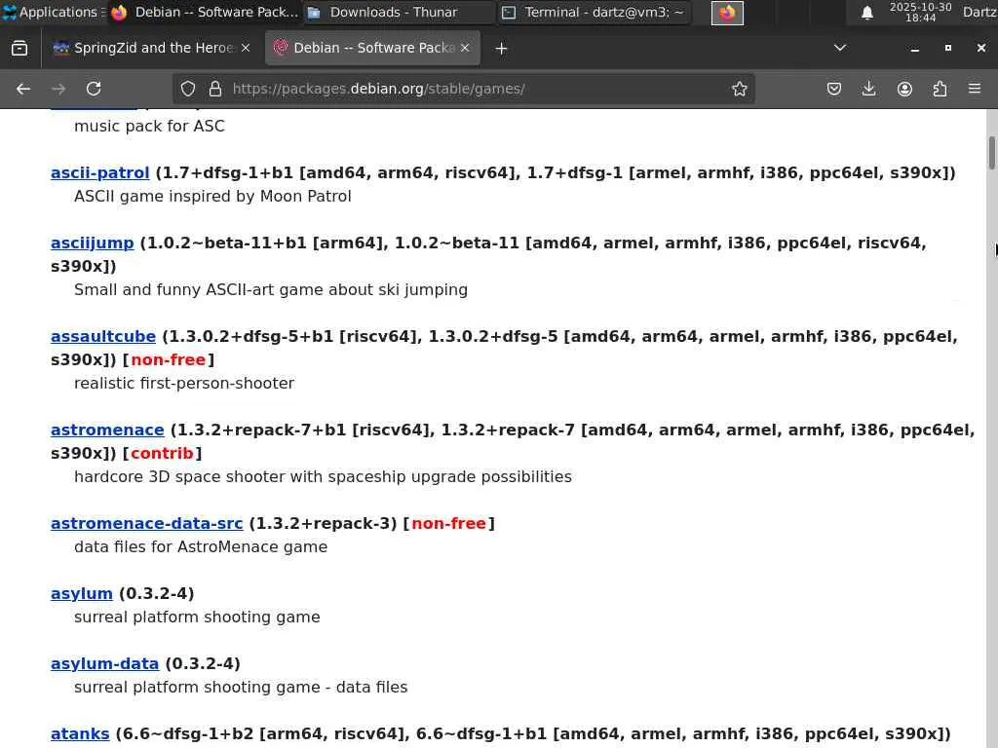Open the ascii-patrol package link
The image size is (998, 748).
100,173
